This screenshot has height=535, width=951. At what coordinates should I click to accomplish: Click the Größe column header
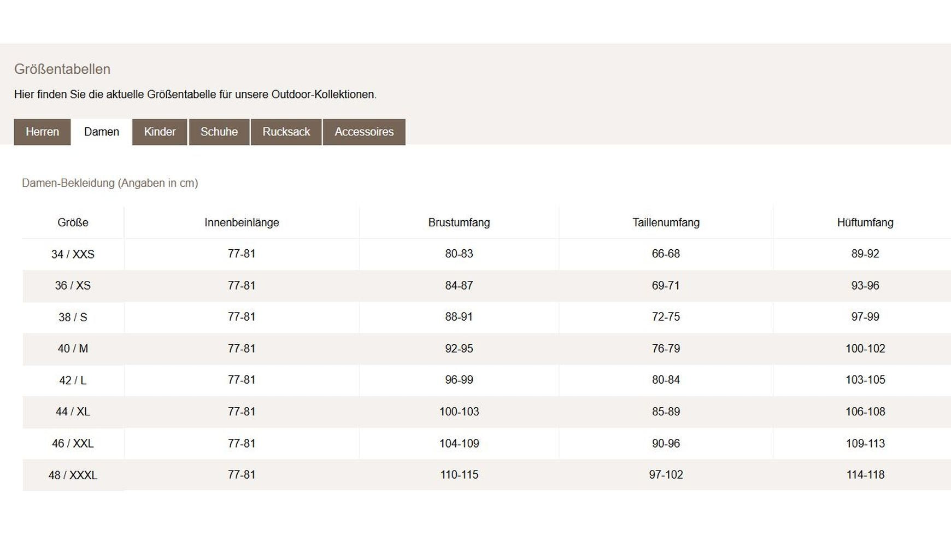point(73,222)
